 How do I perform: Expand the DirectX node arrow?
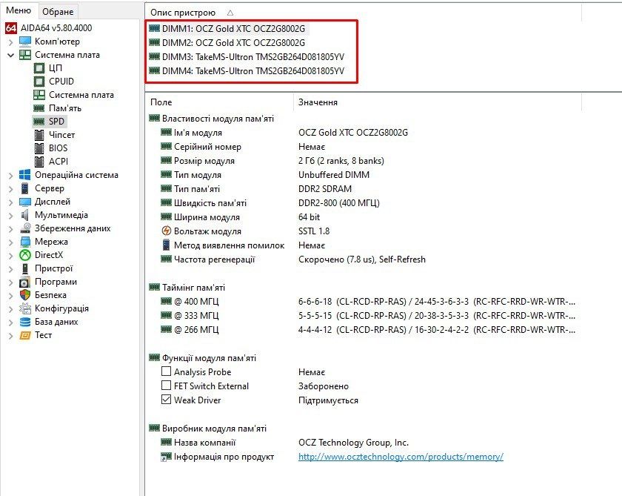[10, 255]
